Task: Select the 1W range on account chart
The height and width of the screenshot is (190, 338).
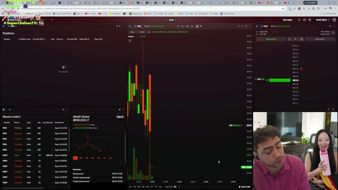Action: [x=81, y=158]
